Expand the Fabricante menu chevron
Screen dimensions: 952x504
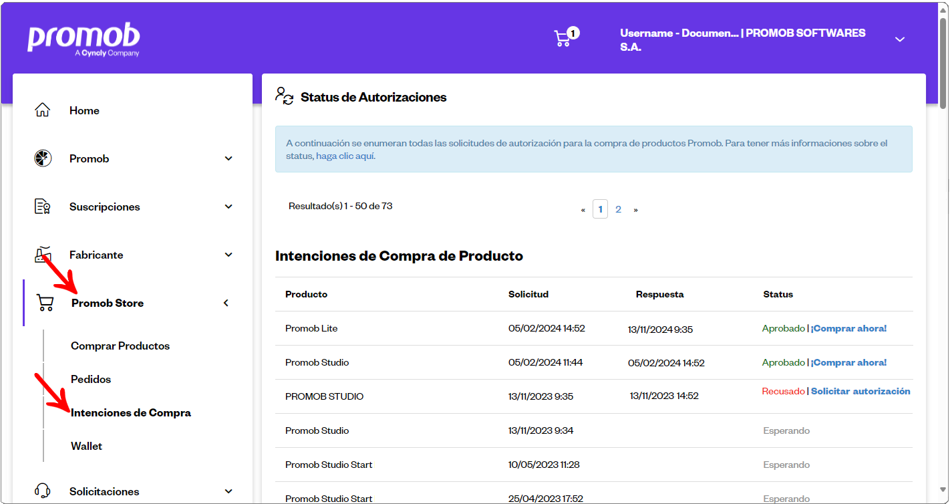pyautogui.click(x=228, y=255)
